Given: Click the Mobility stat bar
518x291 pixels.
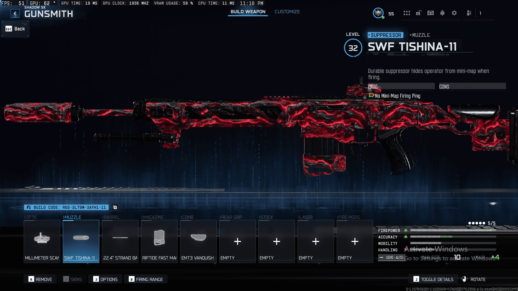Looking at the screenshot, I should pos(453,243).
